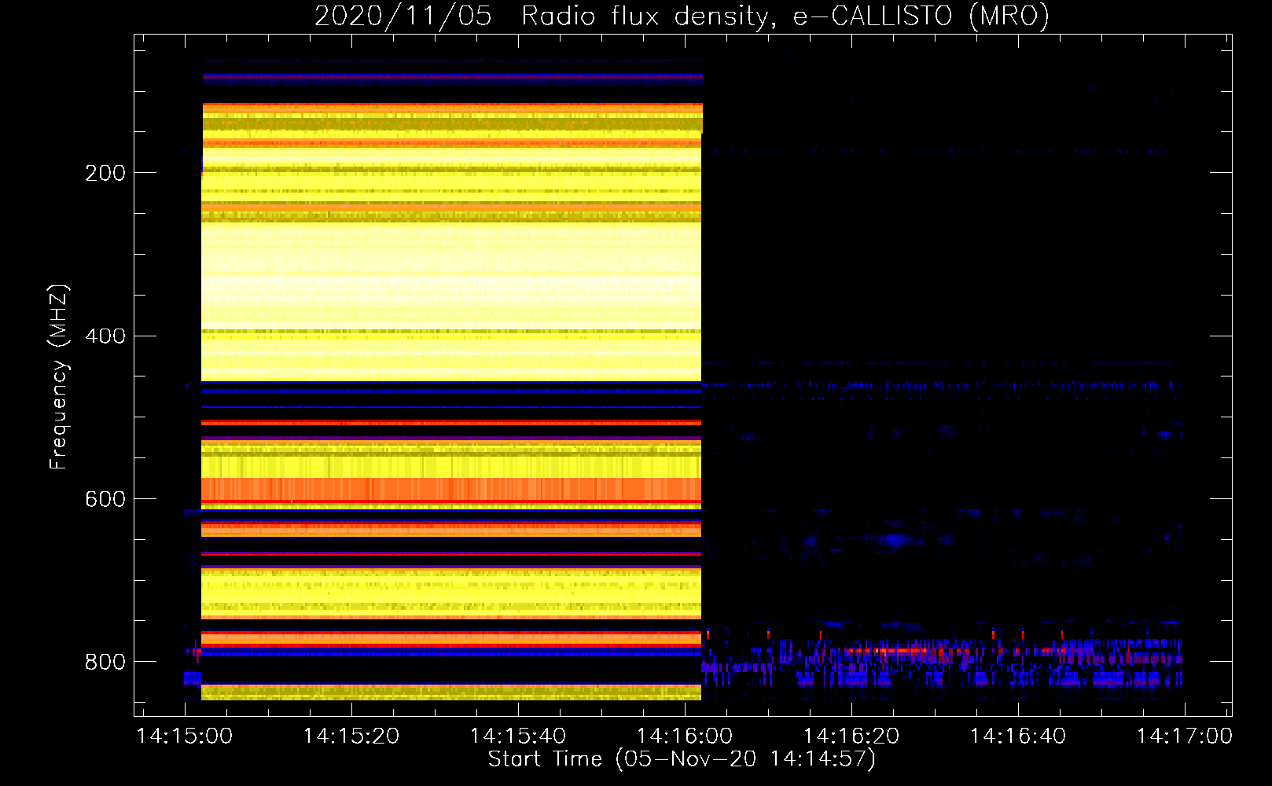Click the "Start Time (05-Nov-20 14:14:57)" axis label

click(682, 759)
